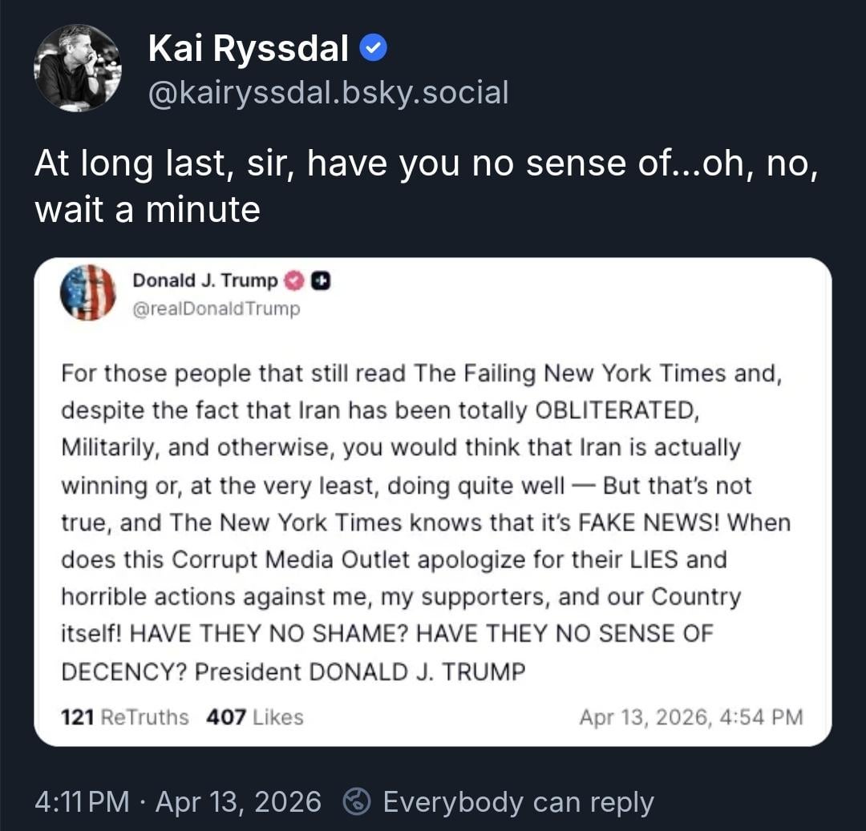This screenshot has width=866, height=831.
Task: Click the word OBLITERATED in the quoted post
Action: (613, 410)
